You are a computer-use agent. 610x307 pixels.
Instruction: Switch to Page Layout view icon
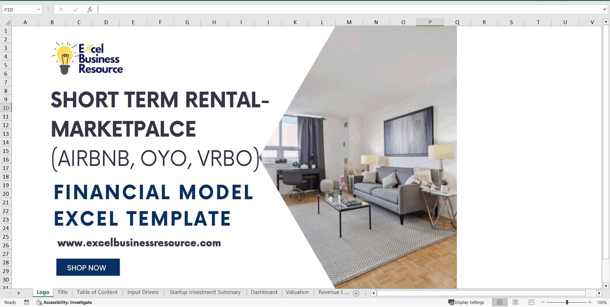[x=516, y=302]
